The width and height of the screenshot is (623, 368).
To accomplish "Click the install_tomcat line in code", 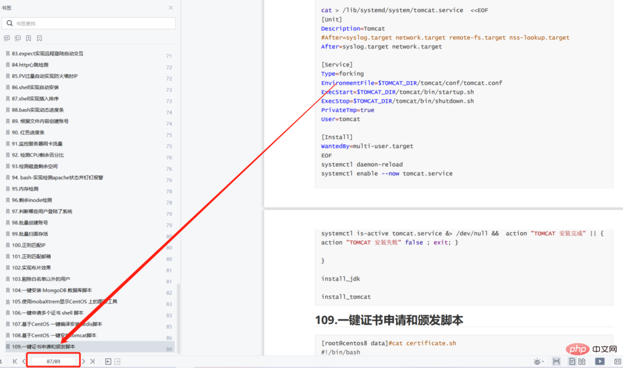I will 346,297.
